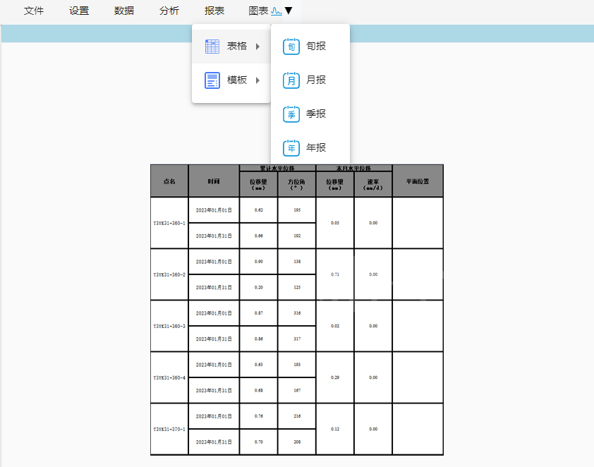Click the monthly displacement 0.12 cell
The image size is (594, 467).
click(335, 429)
